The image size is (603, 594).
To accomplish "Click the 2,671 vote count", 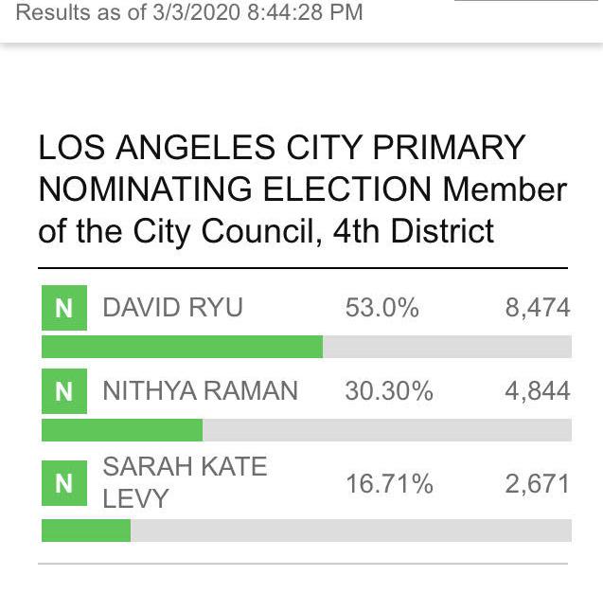I will (538, 484).
